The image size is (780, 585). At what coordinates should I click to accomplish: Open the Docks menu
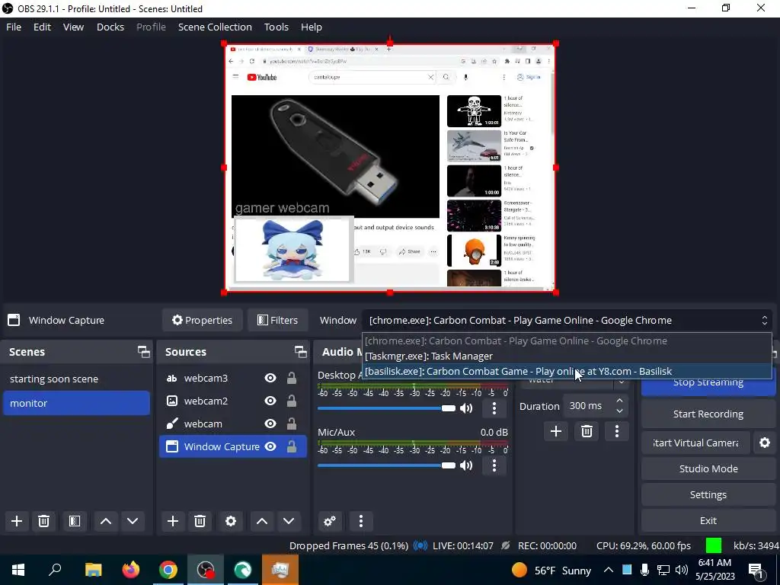coord(110,27)
